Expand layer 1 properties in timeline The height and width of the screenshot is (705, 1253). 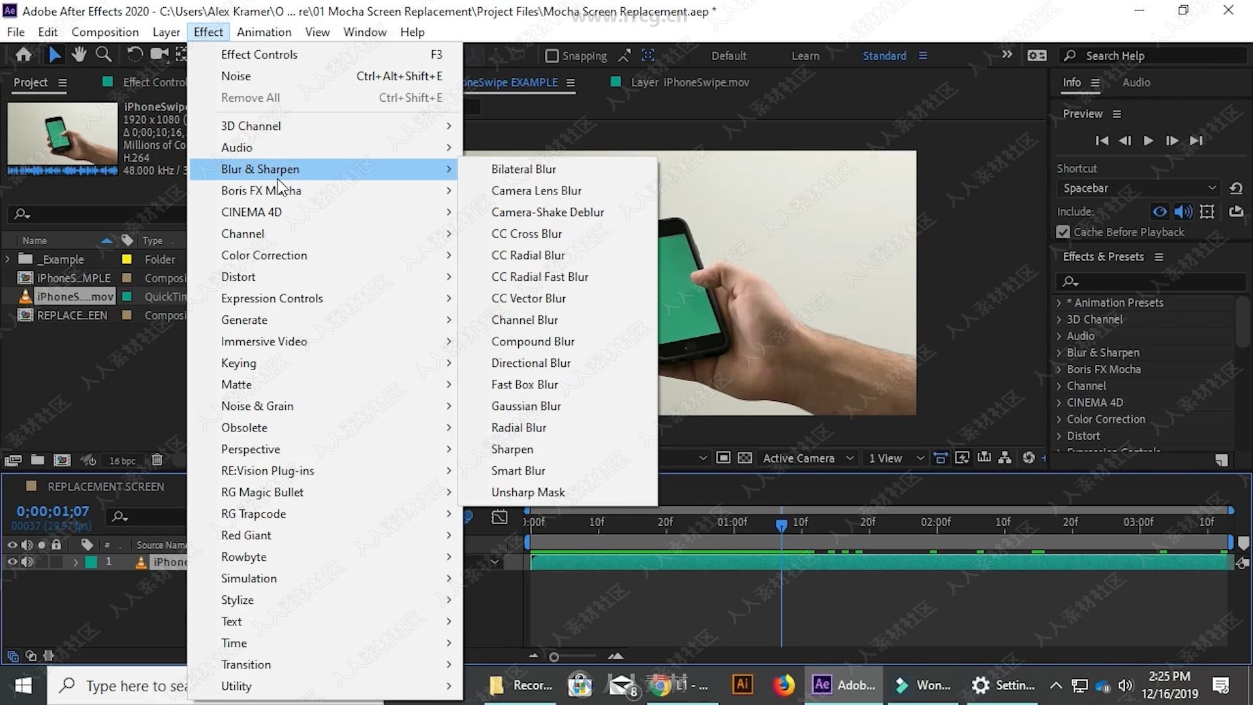[76, 562]
